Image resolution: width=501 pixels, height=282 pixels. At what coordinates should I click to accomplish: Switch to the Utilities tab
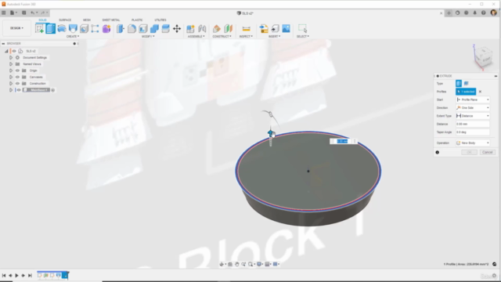click(160, 20)
